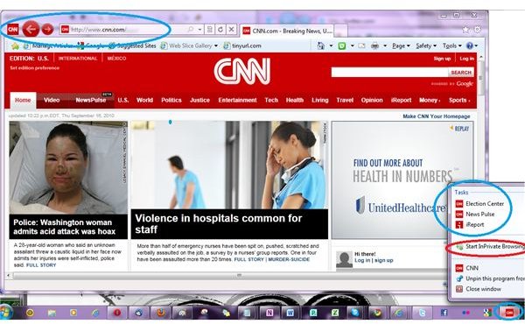The image size is (525, 324).
Task: Click the pinned CNN site icon beside Back
Action: [13, 30]
